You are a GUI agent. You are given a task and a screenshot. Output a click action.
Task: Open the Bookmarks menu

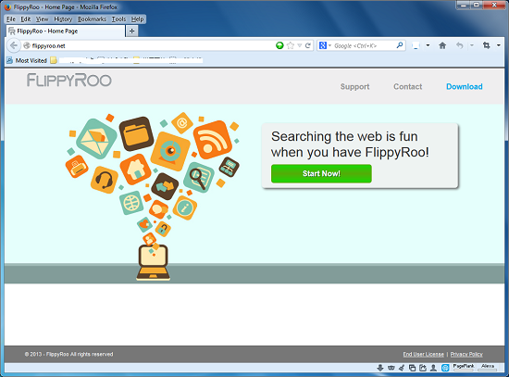(92, 19)
